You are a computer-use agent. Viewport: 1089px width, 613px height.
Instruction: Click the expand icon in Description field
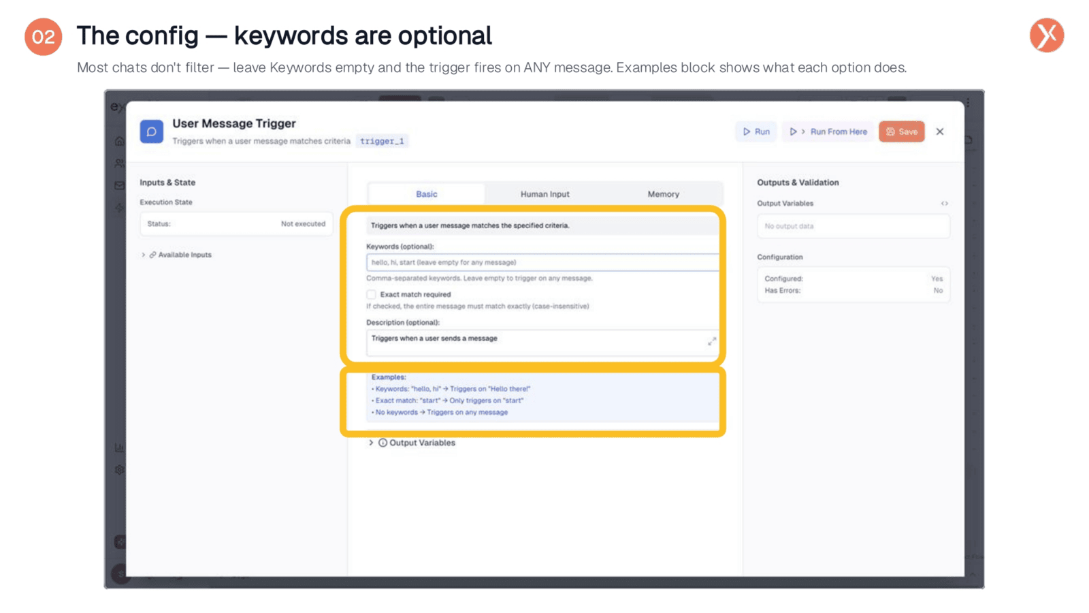click(712, 341)
